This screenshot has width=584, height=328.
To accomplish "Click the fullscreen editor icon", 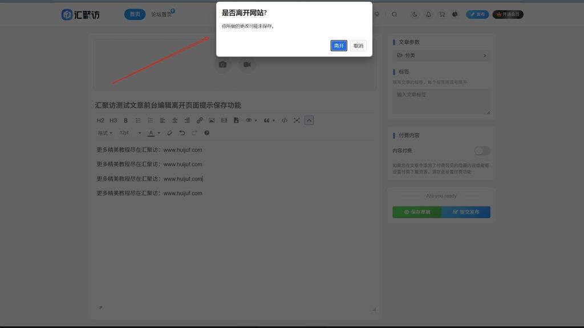I will tap(296, 120).
